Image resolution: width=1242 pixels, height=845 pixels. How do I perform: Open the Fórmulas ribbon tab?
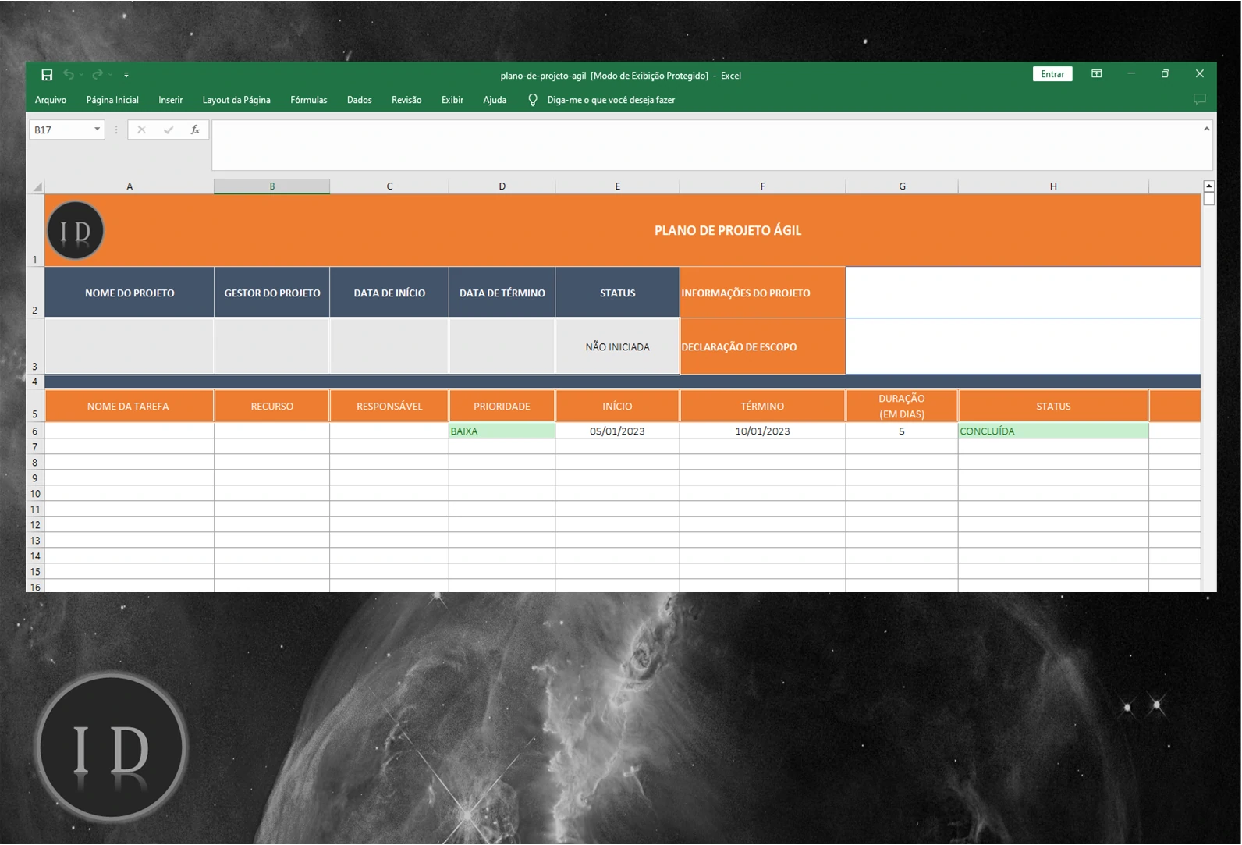pos(308,100)
